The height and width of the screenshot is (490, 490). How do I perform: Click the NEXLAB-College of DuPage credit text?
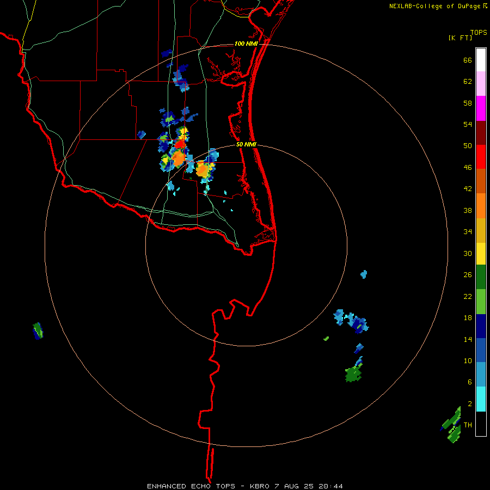point(434,6)
